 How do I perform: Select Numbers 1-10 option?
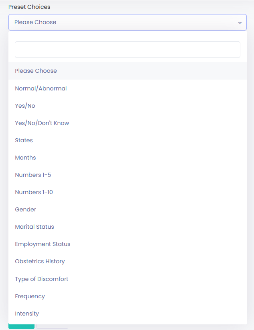128,192
